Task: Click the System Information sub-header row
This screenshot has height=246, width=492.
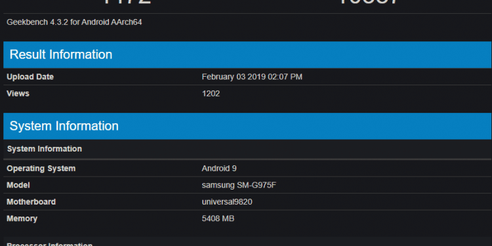Action: 247,149
